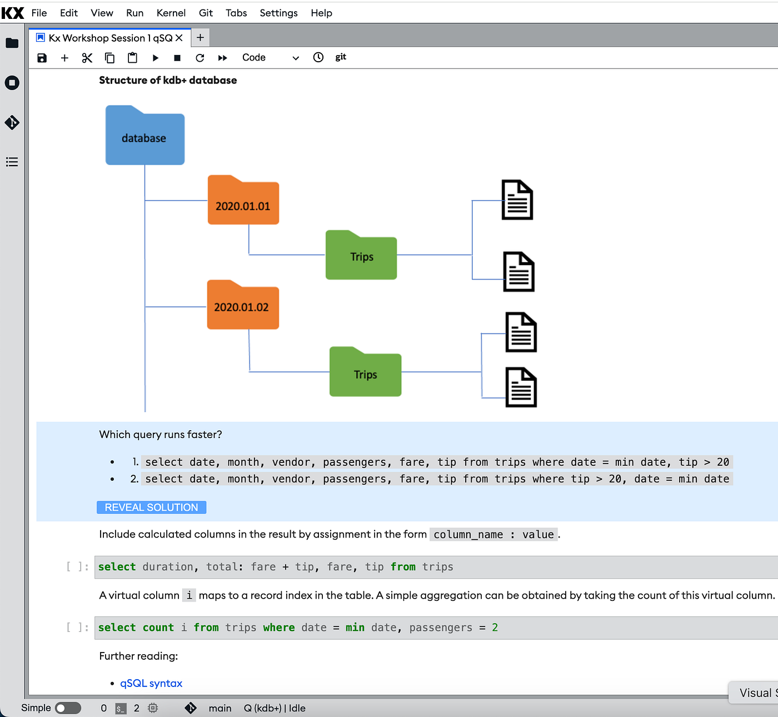
Task: Open the qSQL syntax link
Action: 151,683
